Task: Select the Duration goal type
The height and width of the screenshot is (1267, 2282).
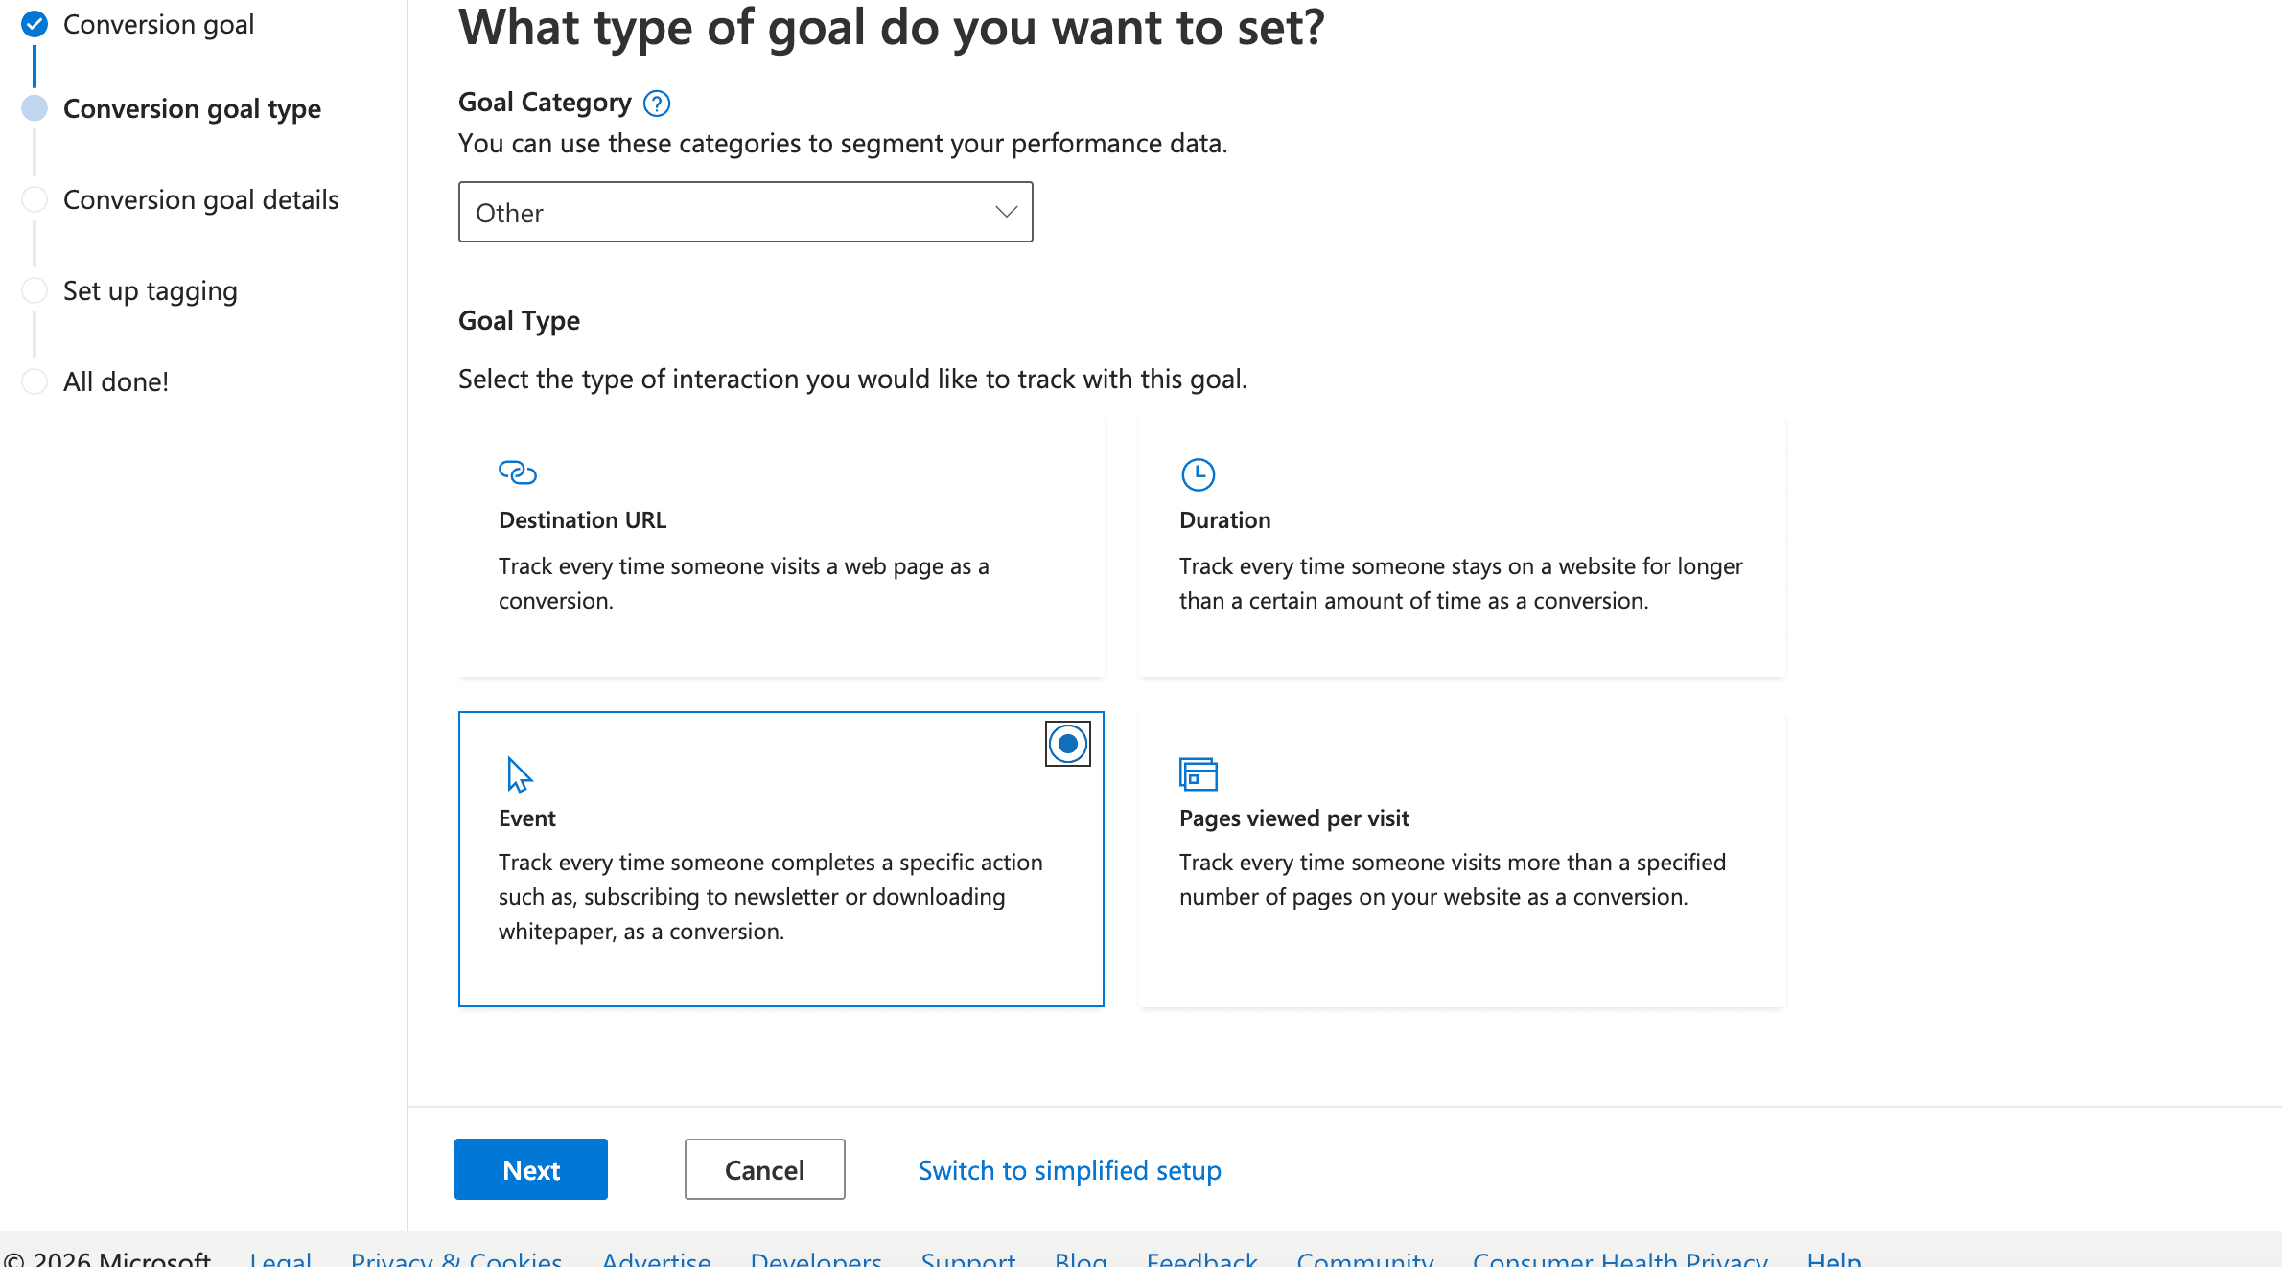Action: click(1460, 546)
